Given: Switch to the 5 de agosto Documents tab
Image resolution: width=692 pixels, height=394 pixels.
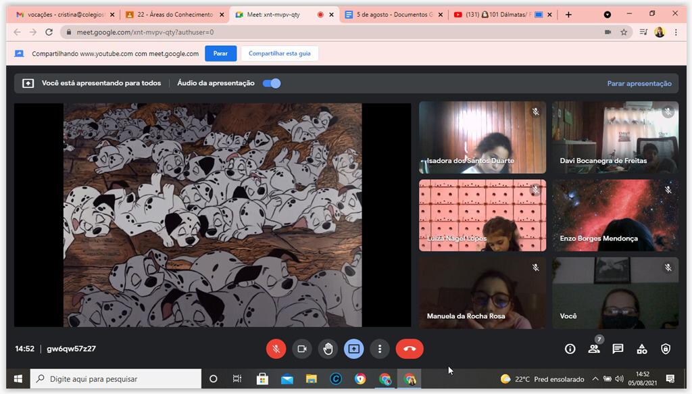Looking at the screenshot, I should 392,14.
